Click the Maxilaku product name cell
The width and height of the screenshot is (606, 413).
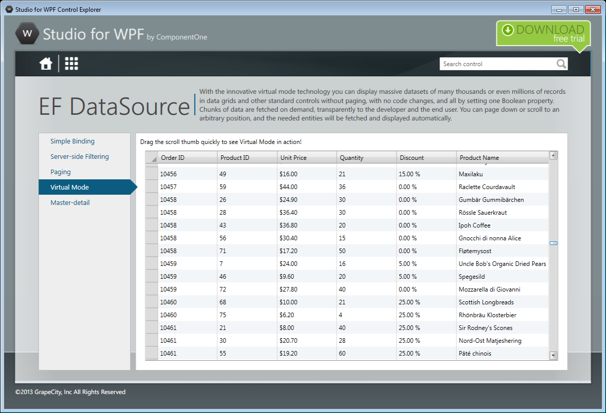(x=503, y=174)
